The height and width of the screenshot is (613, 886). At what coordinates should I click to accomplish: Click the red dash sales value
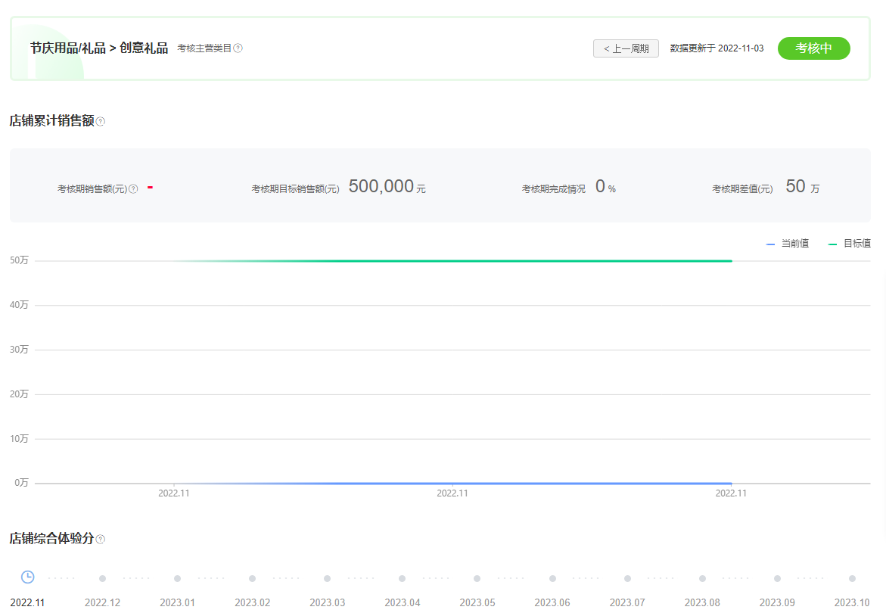point(151,188)
